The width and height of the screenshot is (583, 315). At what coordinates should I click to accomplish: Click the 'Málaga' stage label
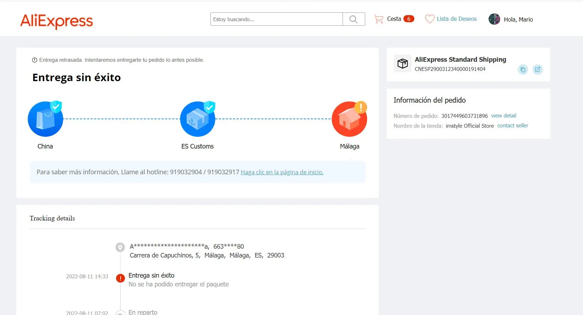point(350,146)
